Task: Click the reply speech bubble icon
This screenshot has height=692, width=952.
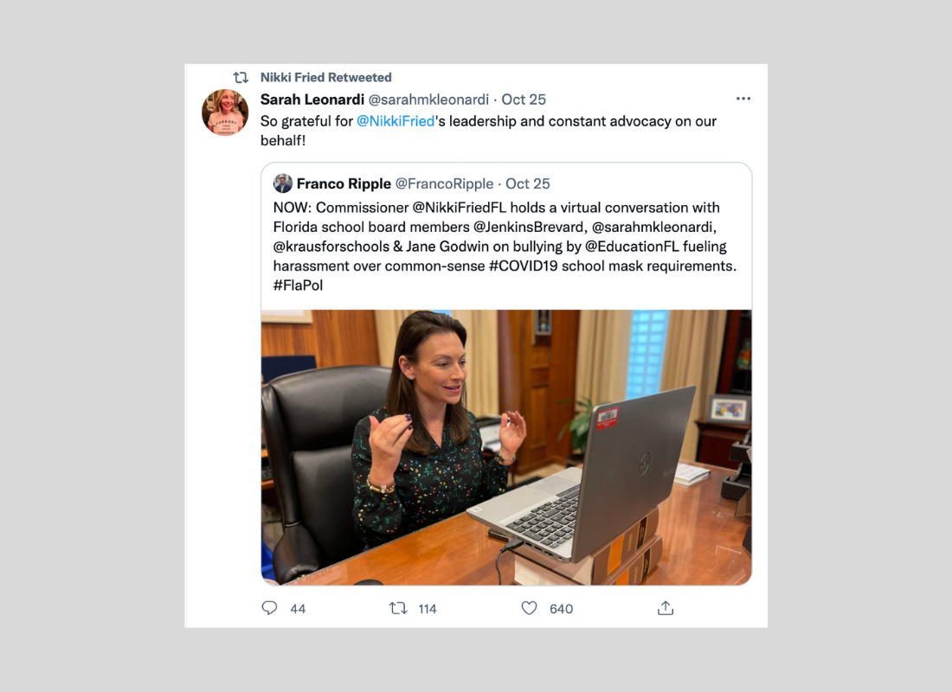Action: tap(269, 608)
